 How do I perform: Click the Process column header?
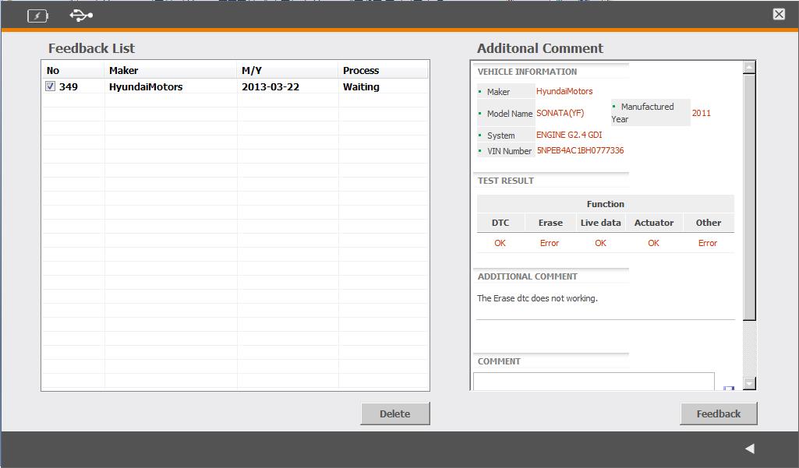pos(361,71)
